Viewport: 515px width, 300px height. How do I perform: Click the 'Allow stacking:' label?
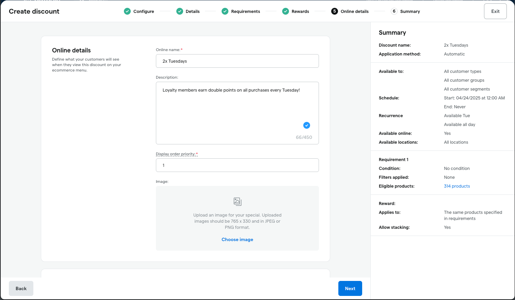pos(394,227)
